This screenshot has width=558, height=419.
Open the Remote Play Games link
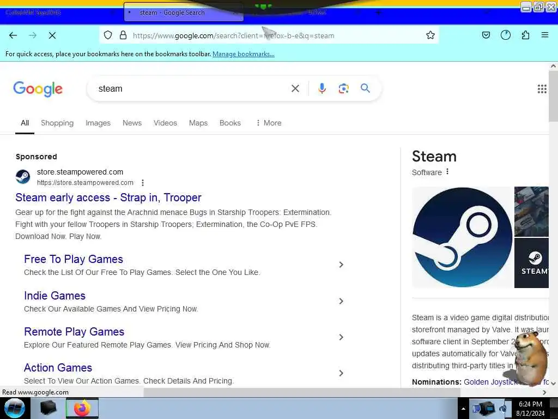(74, 332)
